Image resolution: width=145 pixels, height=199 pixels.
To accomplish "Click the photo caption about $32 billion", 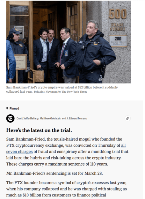I will pos(62,89).
